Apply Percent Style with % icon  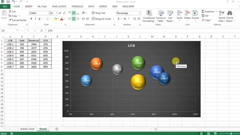tap(125, 19)
